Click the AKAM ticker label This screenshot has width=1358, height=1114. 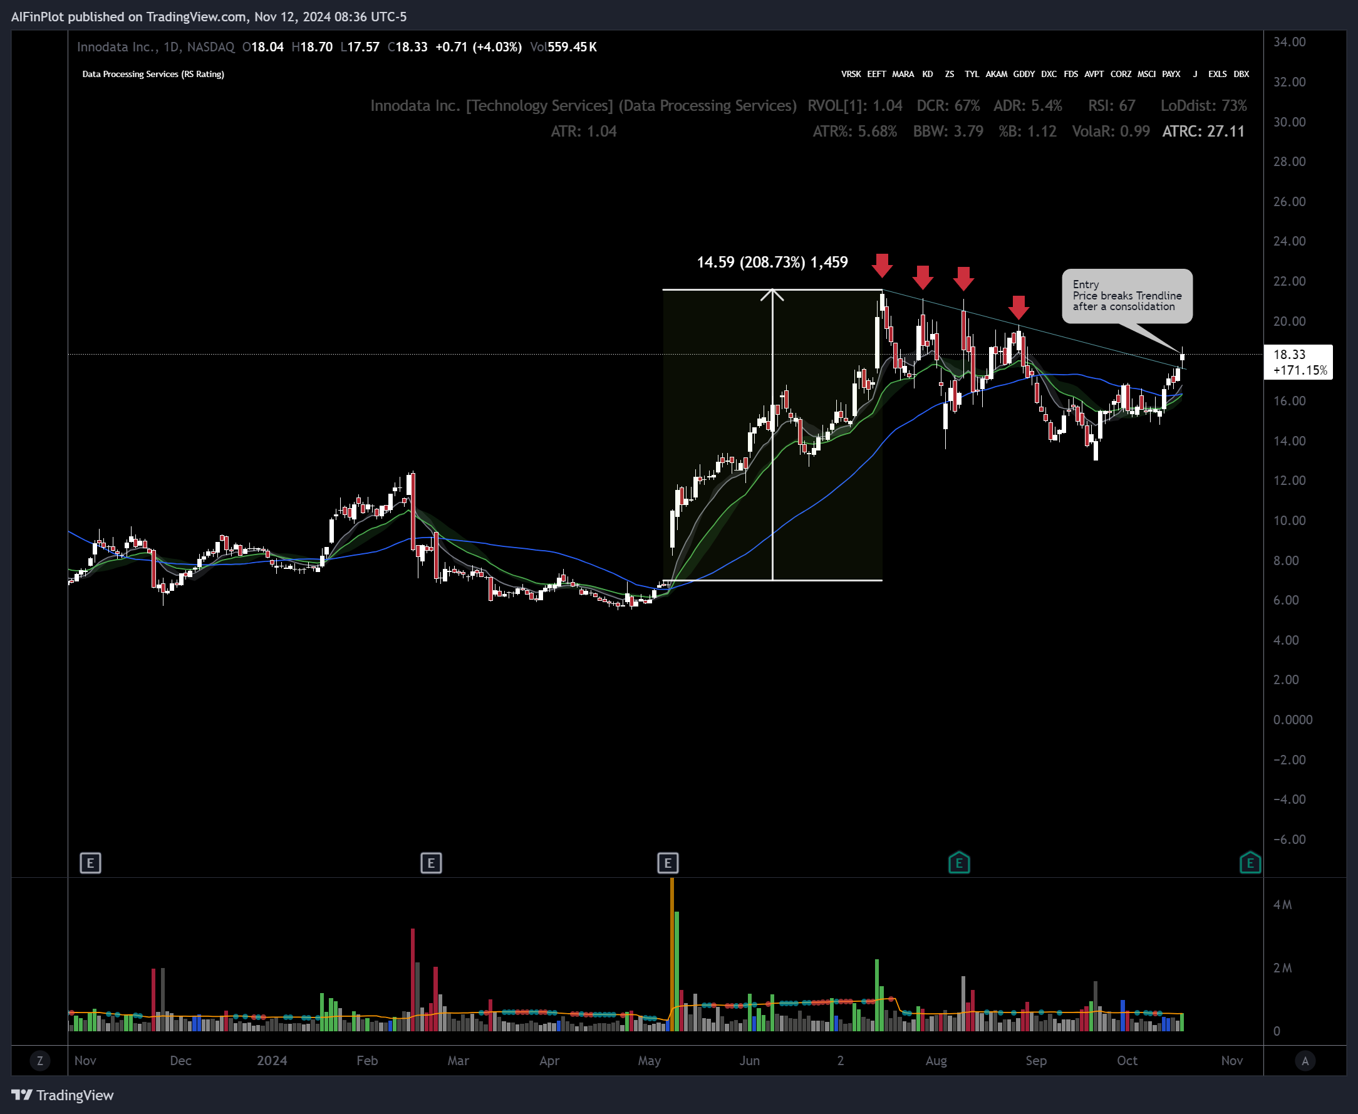click(x=996, y=74)
